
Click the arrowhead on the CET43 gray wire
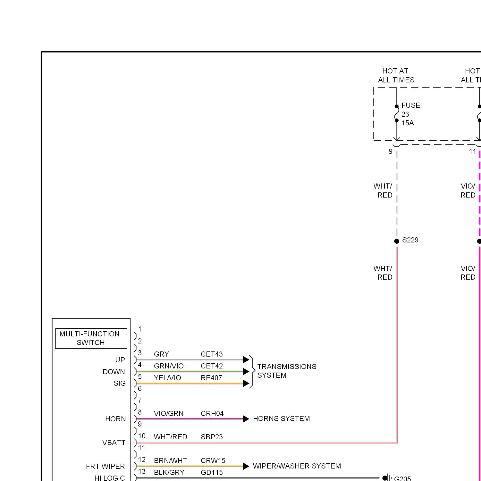(246, 359)
